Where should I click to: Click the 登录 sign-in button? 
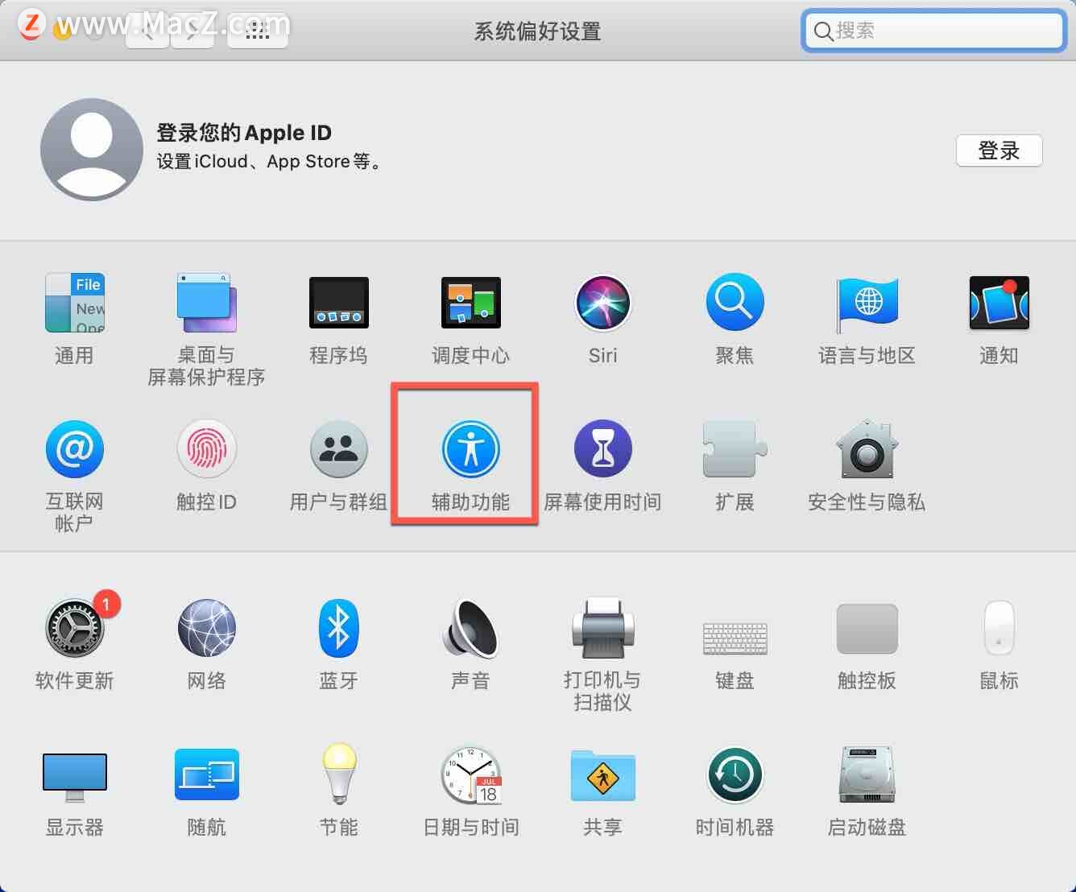click(x=999, y=151)
